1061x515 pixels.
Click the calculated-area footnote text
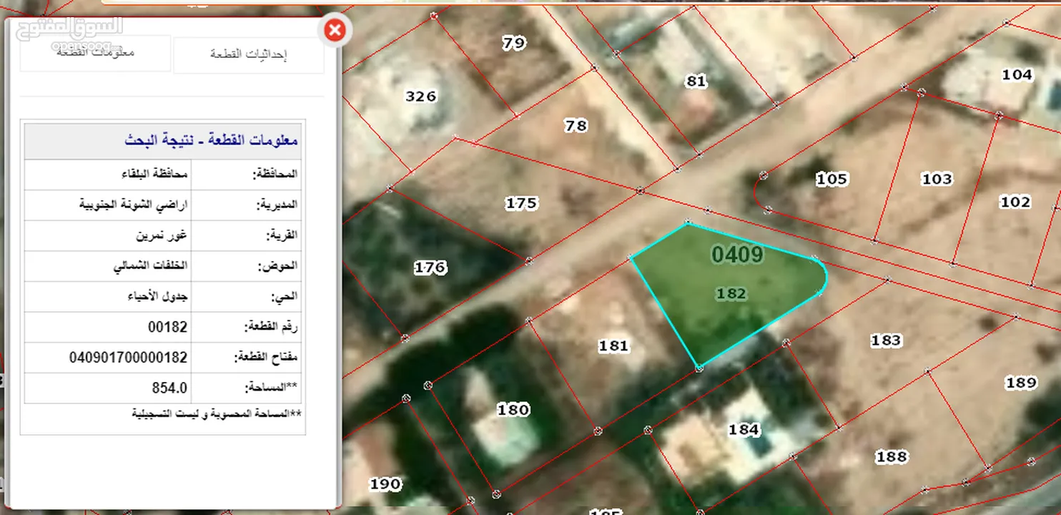(217, 414)
